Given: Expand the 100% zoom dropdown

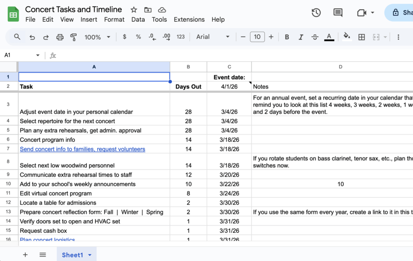Looking at the screenshot, I should pyautogui.click(x=97, y=37).
